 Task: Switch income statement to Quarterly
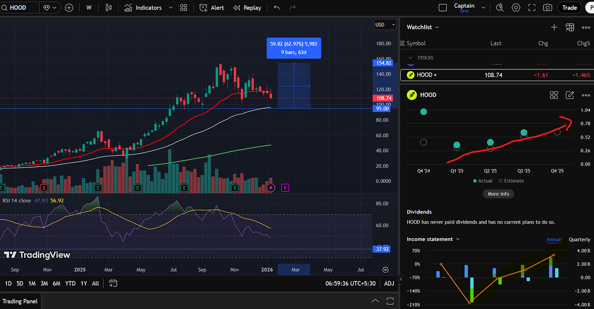(x=580, y=240)
